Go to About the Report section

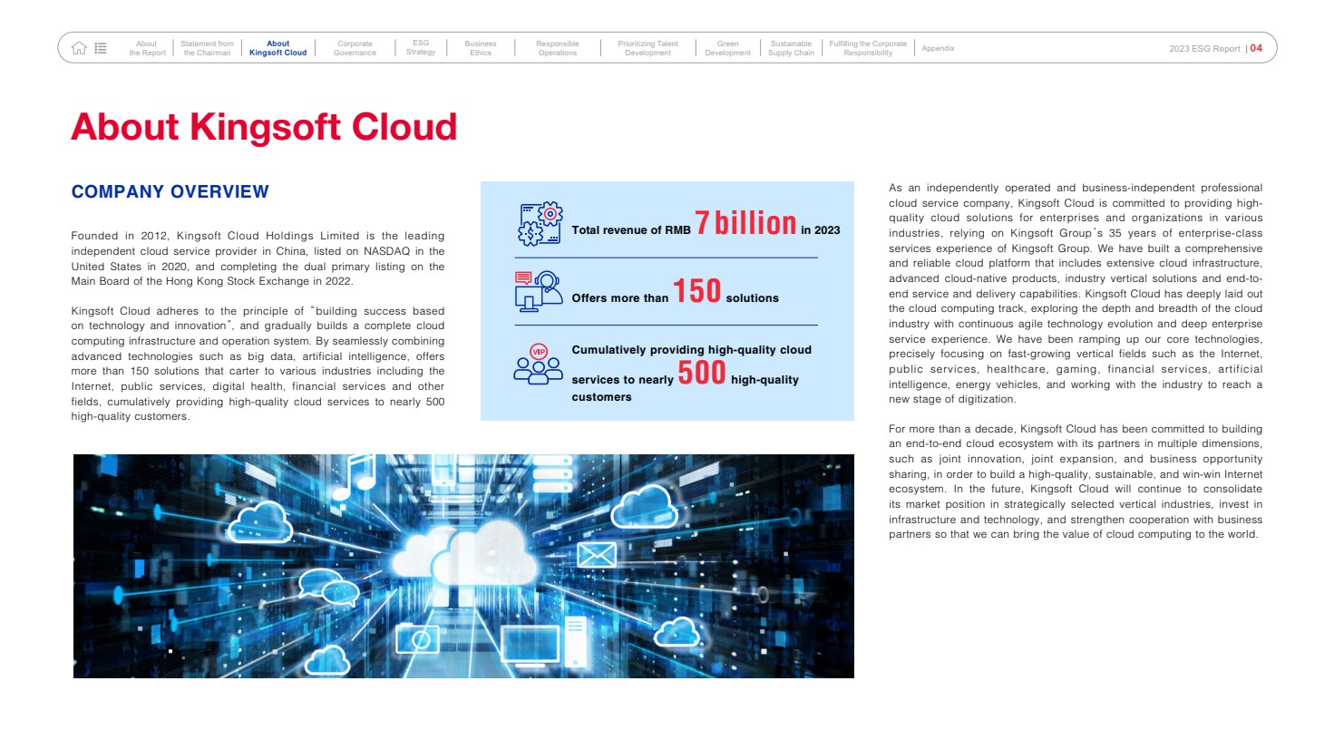coord(147,48)
